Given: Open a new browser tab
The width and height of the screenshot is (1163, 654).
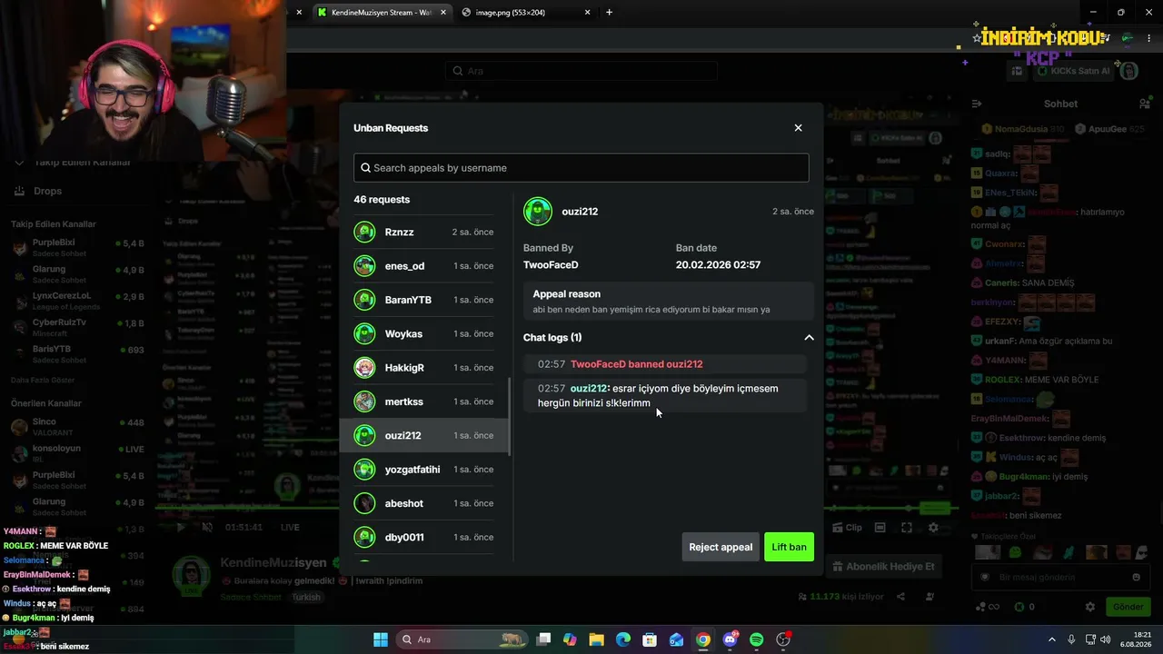Looking at the screenshot, I should point(609,13).
